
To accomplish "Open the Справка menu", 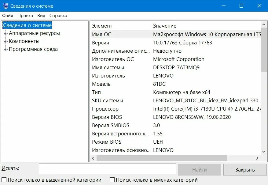I will [x=58, y=16].
